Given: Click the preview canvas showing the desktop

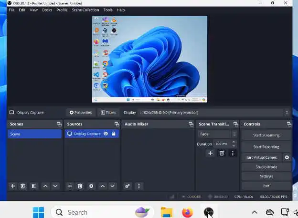Looking at the screenshot, I should pos(150,59).
